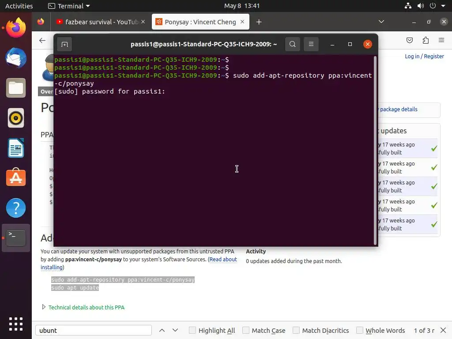Open new Firefox tab with plus
452x339 pixels.
259,22
